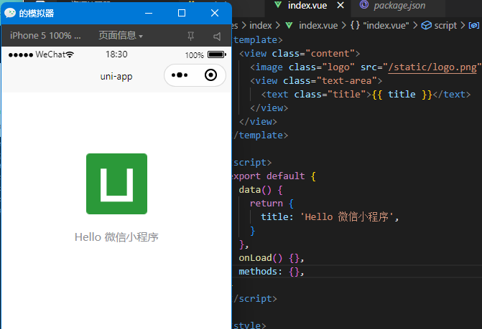Click the return { code line

272,204
